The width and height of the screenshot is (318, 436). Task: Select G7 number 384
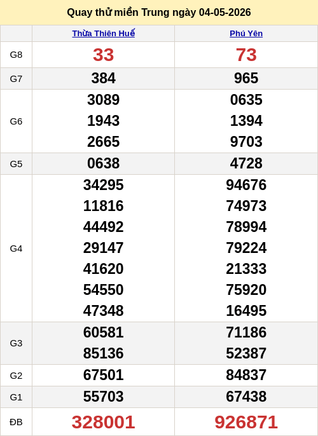point(104,78)
